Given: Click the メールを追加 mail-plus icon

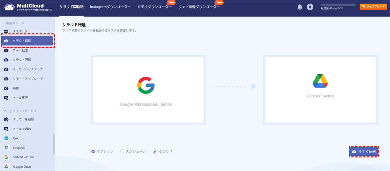Looking at the screenshot, I should coord(6,129).
